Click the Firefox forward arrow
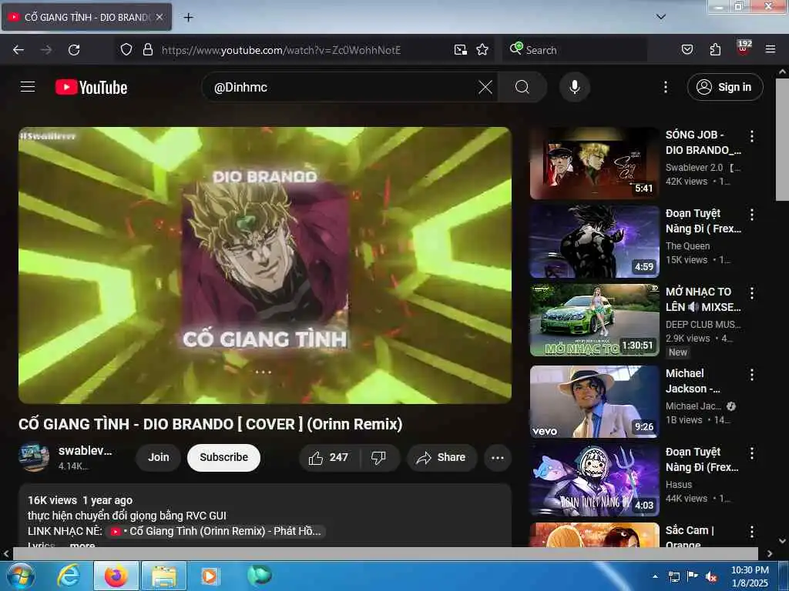The image size is (789, 591). click(x=46, y=50)
